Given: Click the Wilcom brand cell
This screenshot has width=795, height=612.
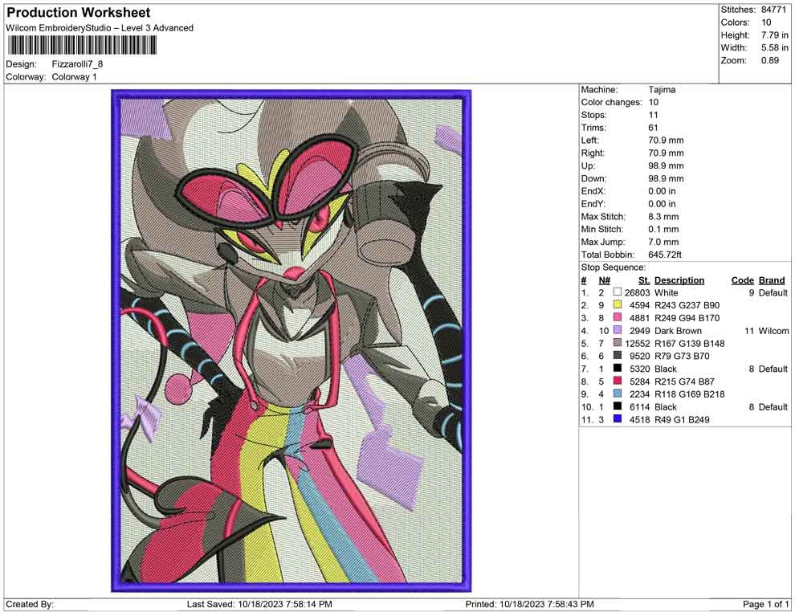Looking at the screenshot, I should (773, 331).
